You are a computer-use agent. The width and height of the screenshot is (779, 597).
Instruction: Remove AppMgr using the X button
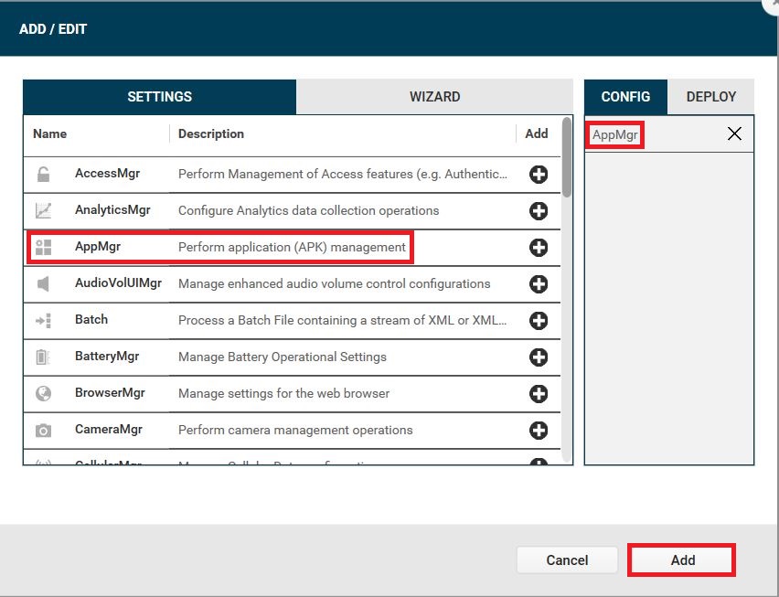(x=734, y=133)
